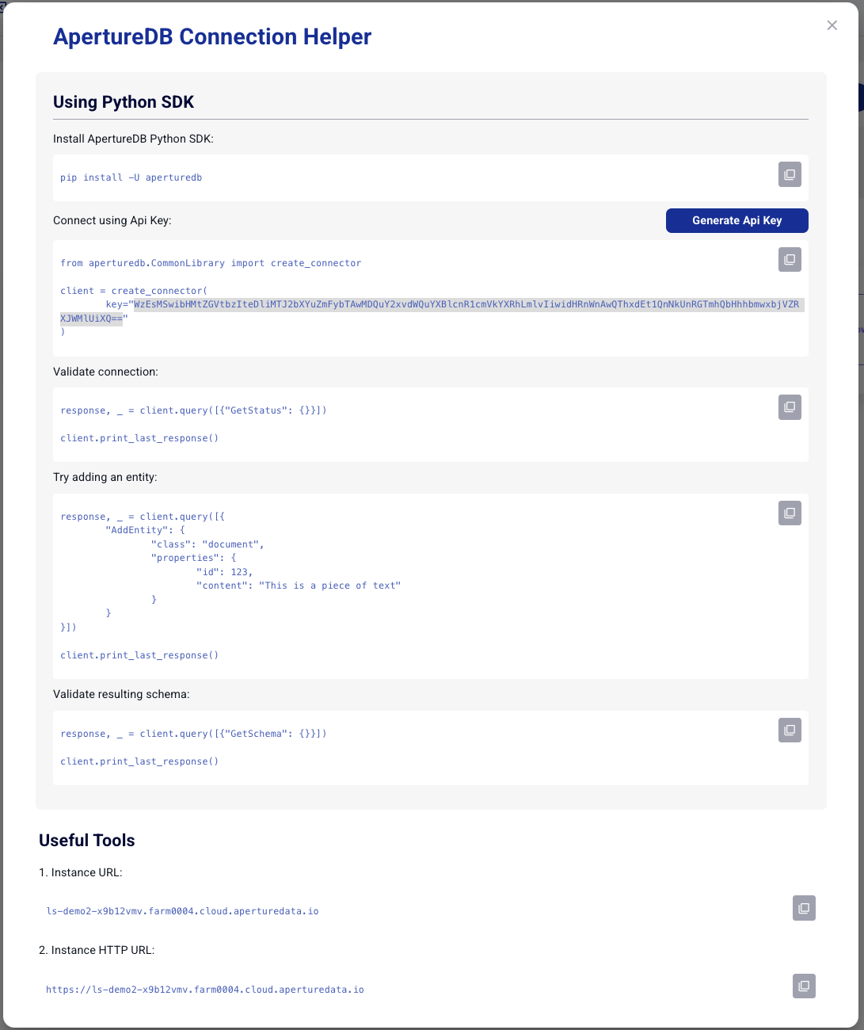This screenshot has height=1030, width=864.
Task: Click the Using Python SDK heading
Action: tap(124, 102)
